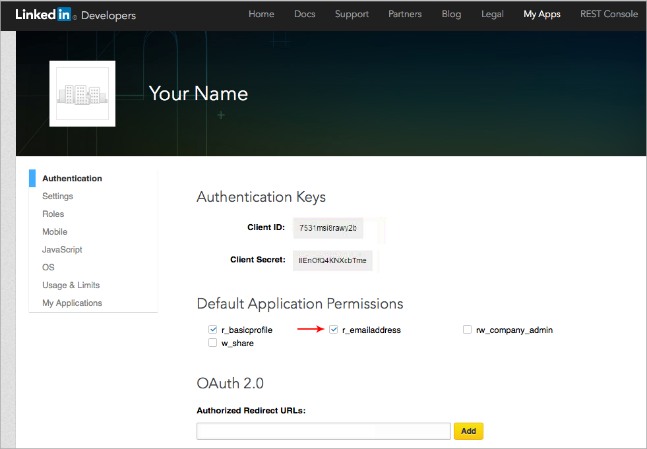Open the Support menu item
Screen dimensions: 647x449
(x=352, y=15)
